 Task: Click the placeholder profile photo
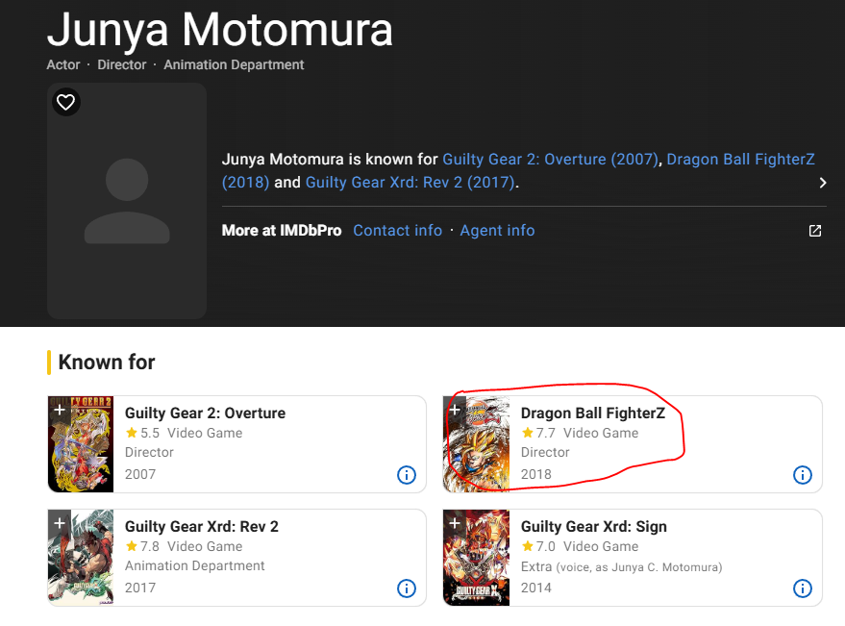pyautogui.click(x=127, y=201)
